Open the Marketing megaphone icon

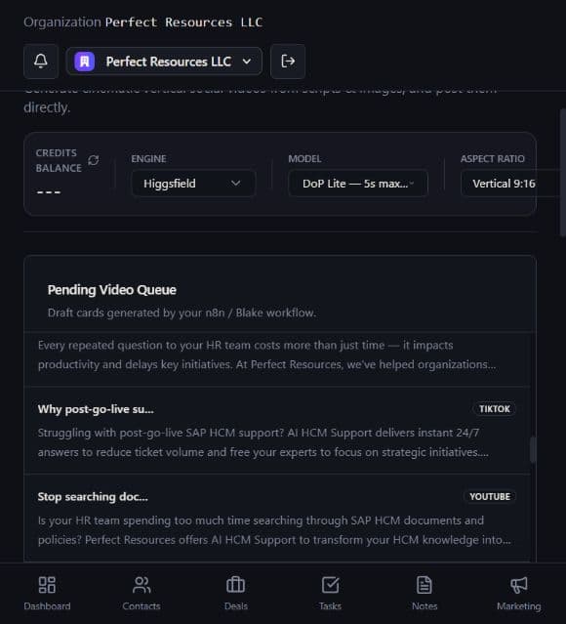point(518,585)
